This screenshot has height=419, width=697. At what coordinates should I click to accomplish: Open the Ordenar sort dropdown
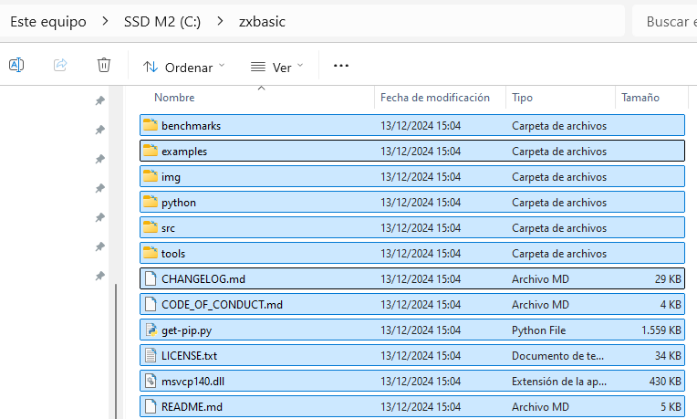point(184,68)
